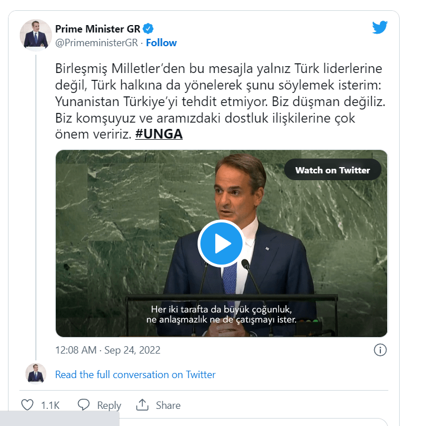Click the Twitter bird logo

(x=380, y=27)
